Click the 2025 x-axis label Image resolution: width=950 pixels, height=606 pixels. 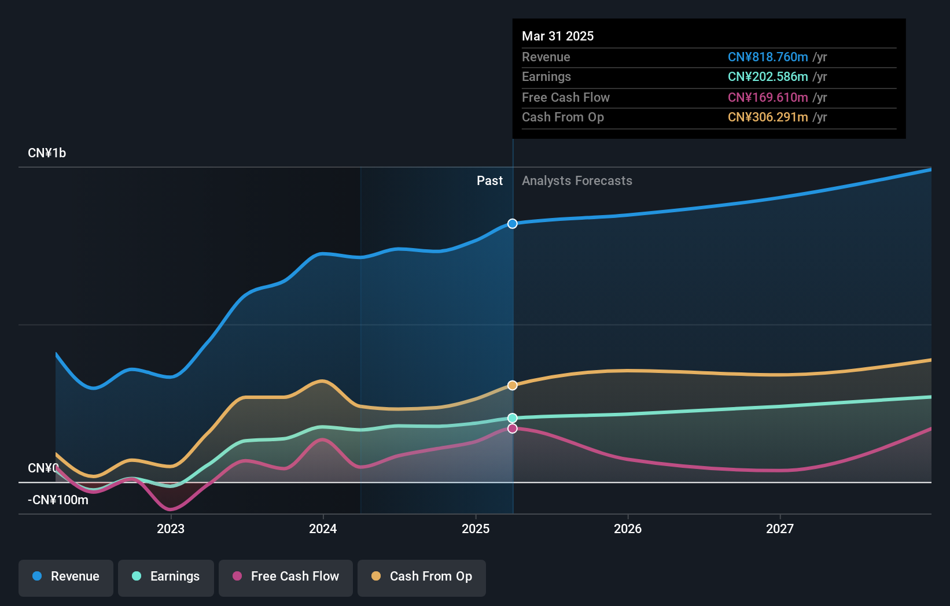click(476, 529)
